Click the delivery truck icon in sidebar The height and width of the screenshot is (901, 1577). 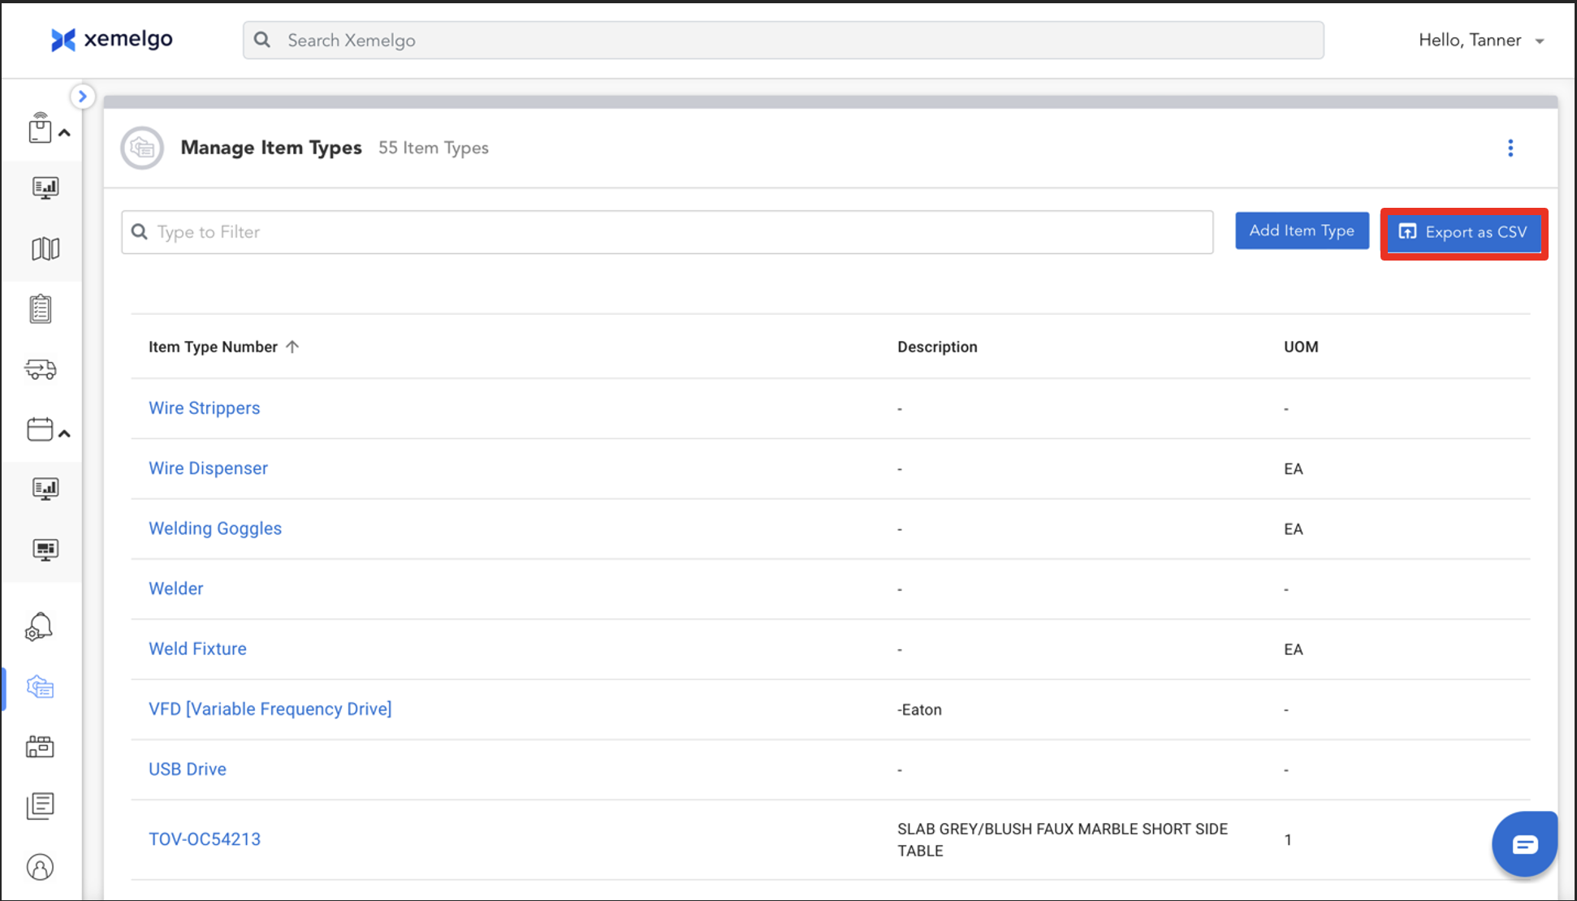(41, 369)
